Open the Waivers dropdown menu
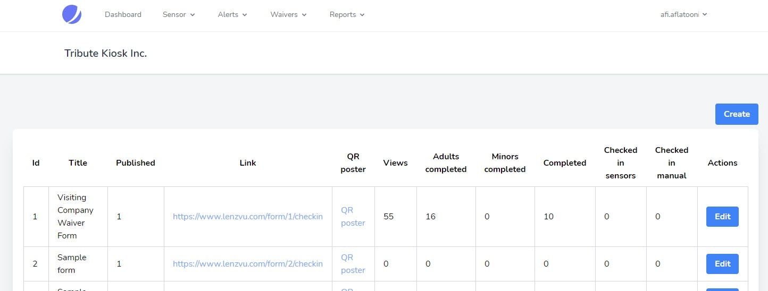The height and width of the screenshot is (291, 768). (x=288, y=14)
